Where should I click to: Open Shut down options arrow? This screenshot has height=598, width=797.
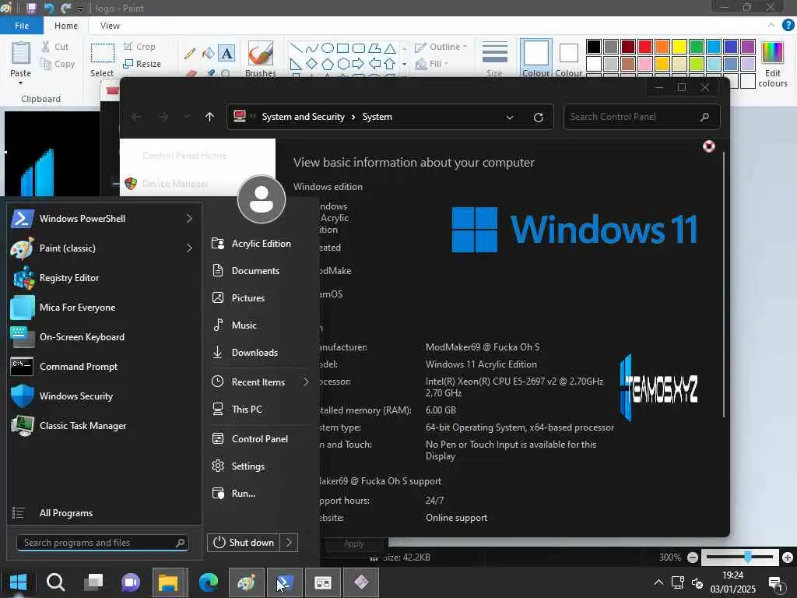(x=289, y=543)
